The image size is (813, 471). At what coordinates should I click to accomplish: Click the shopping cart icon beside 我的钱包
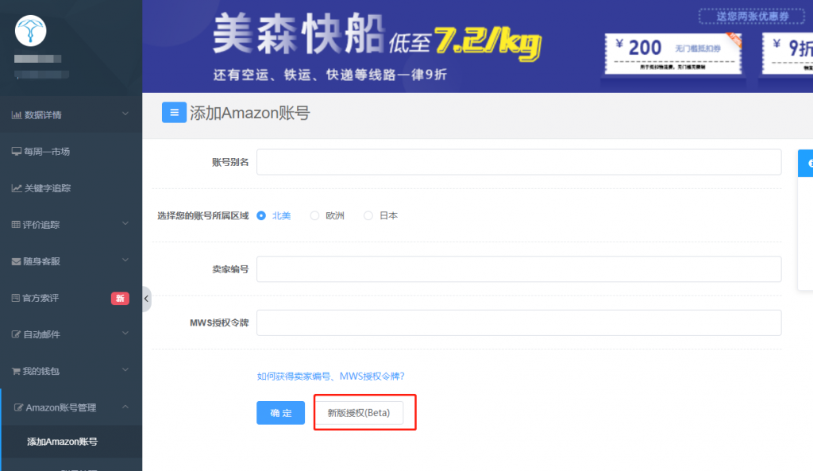coord(16,371)
